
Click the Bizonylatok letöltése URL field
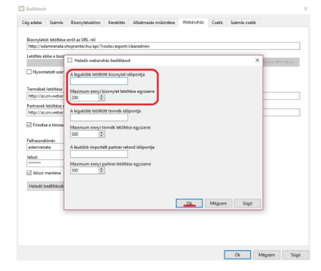(x=163, y=46)
